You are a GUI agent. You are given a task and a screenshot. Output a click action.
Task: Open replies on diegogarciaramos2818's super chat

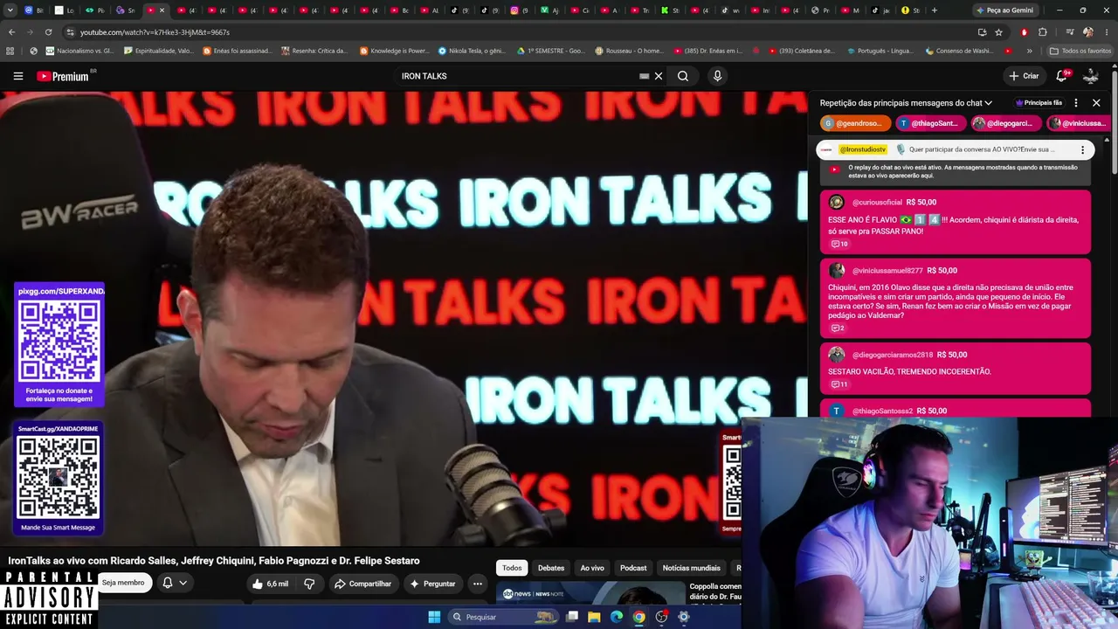pos(839,384)
